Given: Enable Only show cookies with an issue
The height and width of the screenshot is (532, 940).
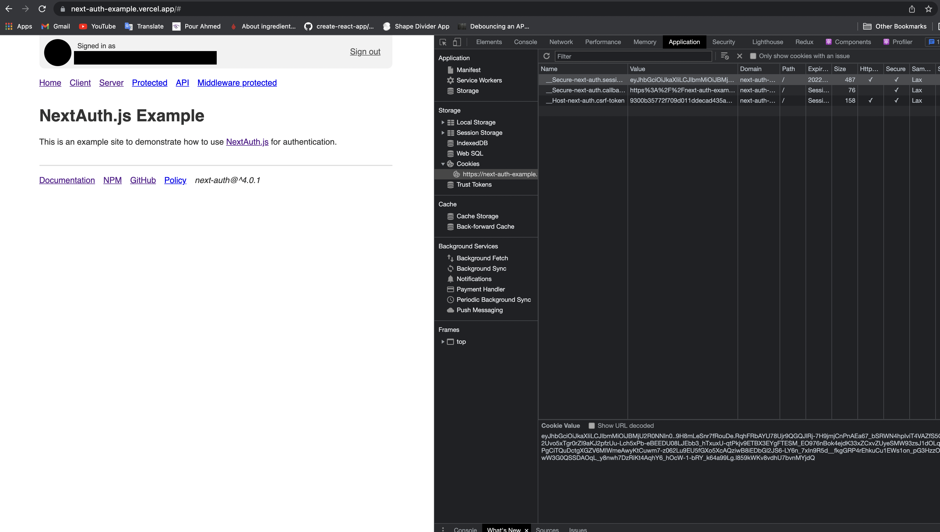Looking at the screenshot, I should (x=753, y=56).
